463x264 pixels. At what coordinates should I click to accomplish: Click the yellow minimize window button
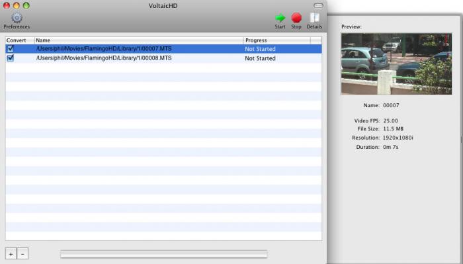pyautogui.click(x=17, y=5)
